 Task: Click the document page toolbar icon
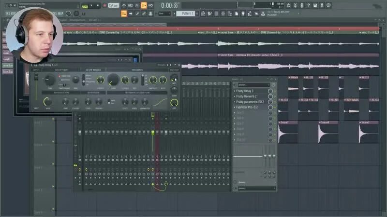tap(237, 14)
